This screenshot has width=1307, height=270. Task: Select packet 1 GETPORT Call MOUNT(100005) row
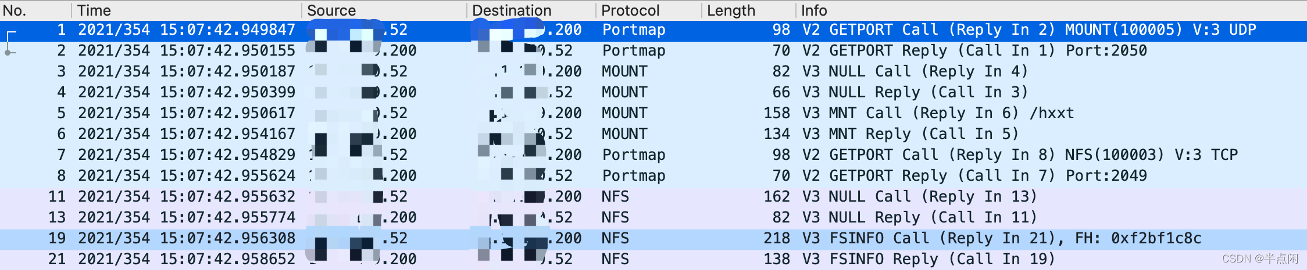pos(653,30)
